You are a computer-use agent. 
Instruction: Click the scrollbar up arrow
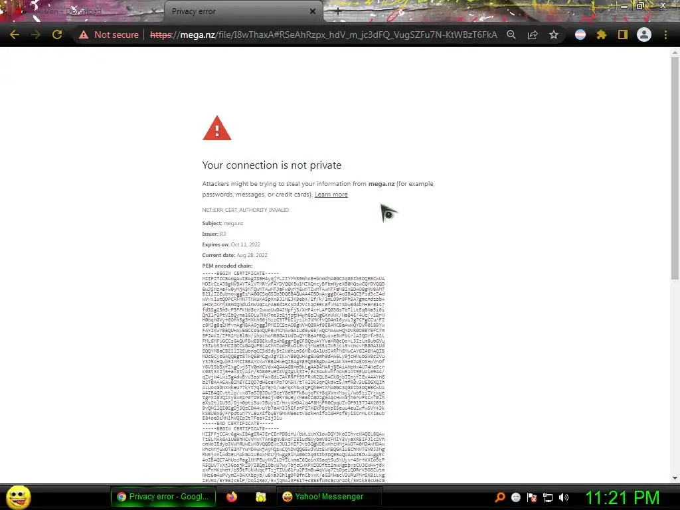click(x=675, y=52)
